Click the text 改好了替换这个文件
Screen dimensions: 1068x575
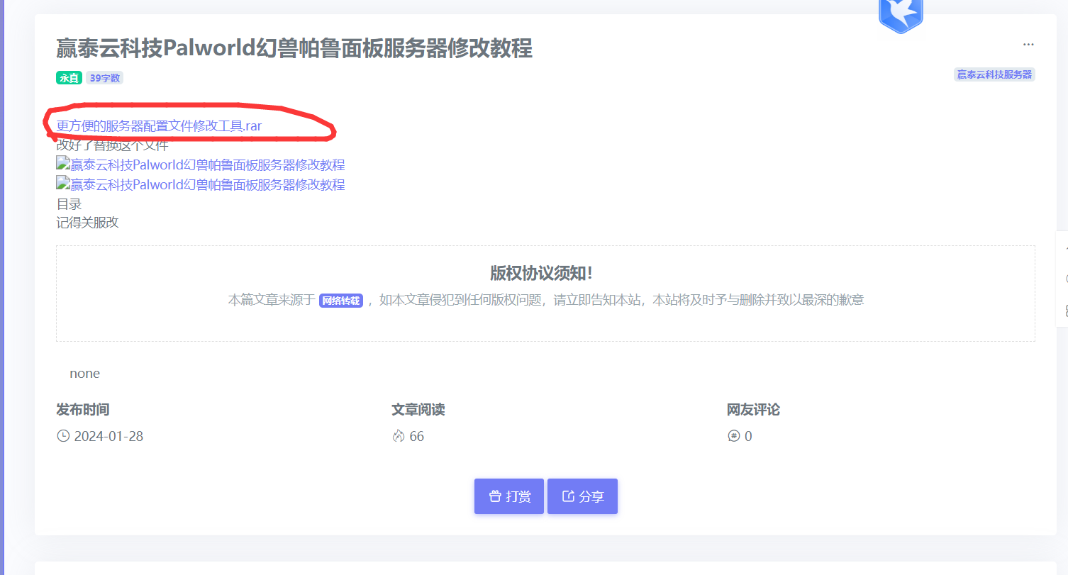(113, 146)
